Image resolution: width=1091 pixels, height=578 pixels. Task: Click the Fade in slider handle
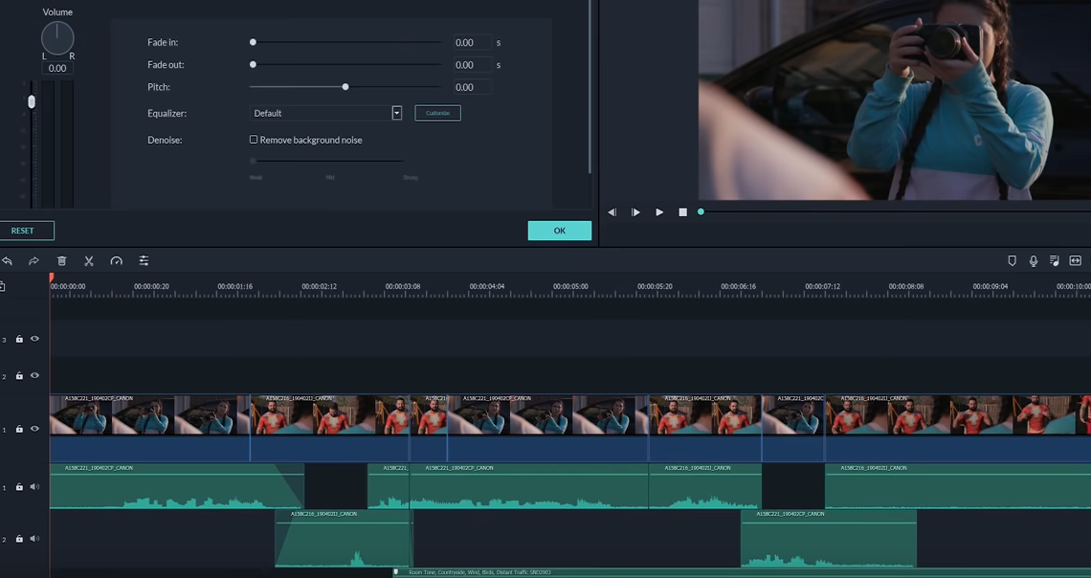coord(254,42)
